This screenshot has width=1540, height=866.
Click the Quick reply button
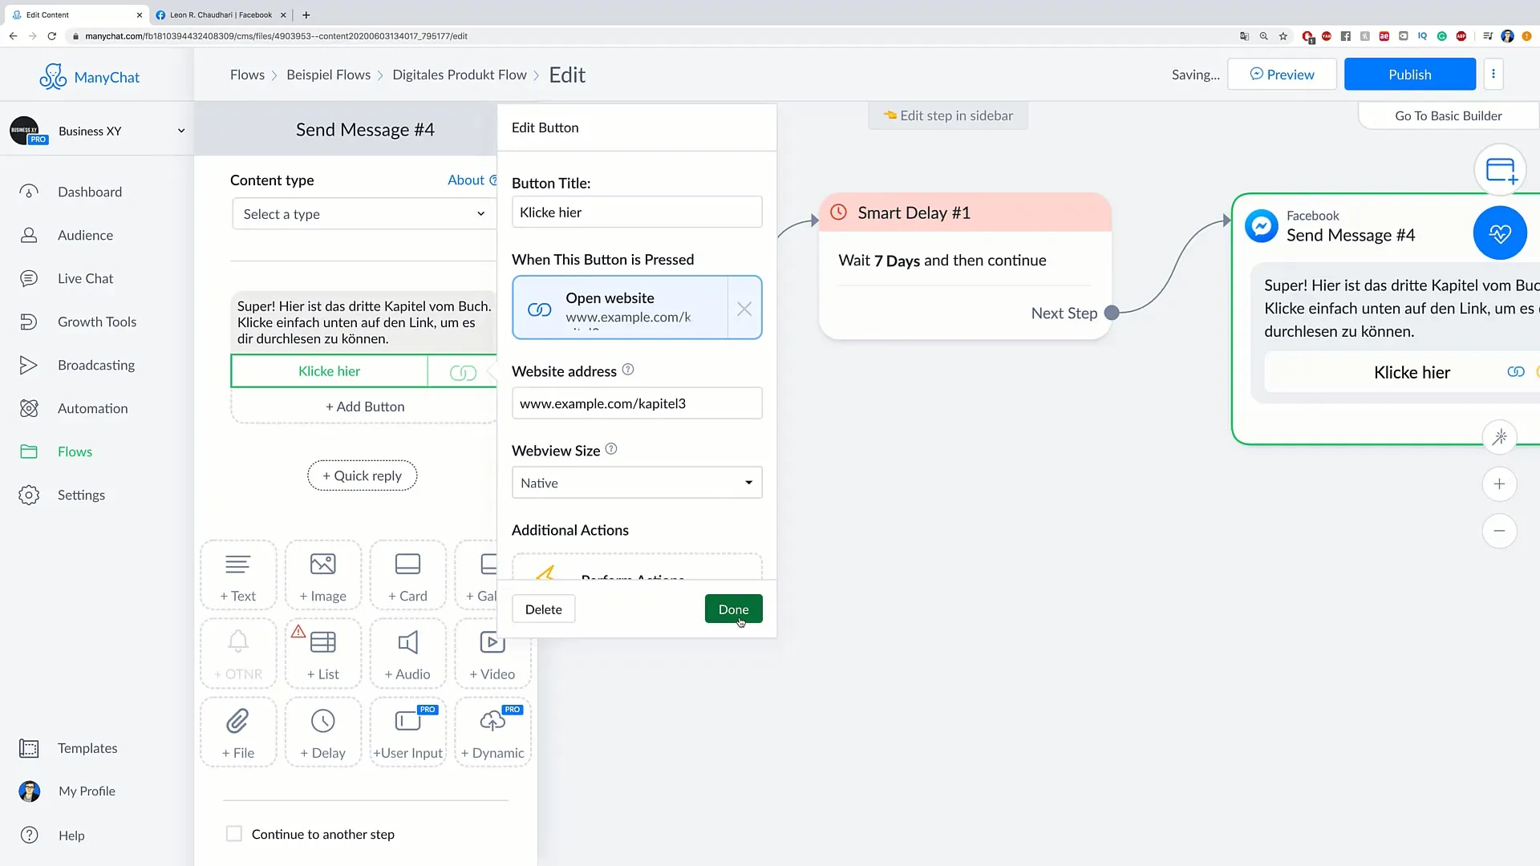362,475
